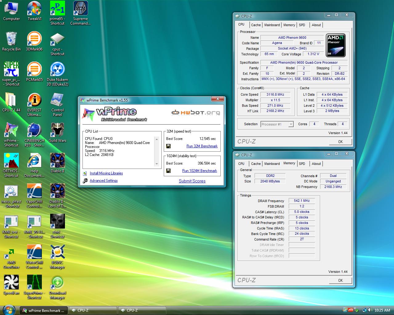Open the Recycle Bin
The image size is (394, 315).
pyautogui.click(x=11, y=42)
